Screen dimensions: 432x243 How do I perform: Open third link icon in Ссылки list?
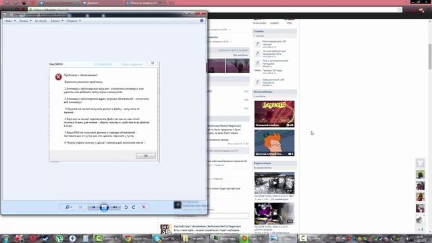click(257, 63)
